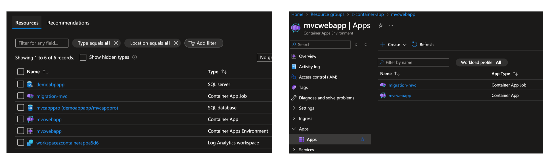Expand the Ingress section in sidebar
This screenshot has width=552, height=166.
tap(294, 118)
